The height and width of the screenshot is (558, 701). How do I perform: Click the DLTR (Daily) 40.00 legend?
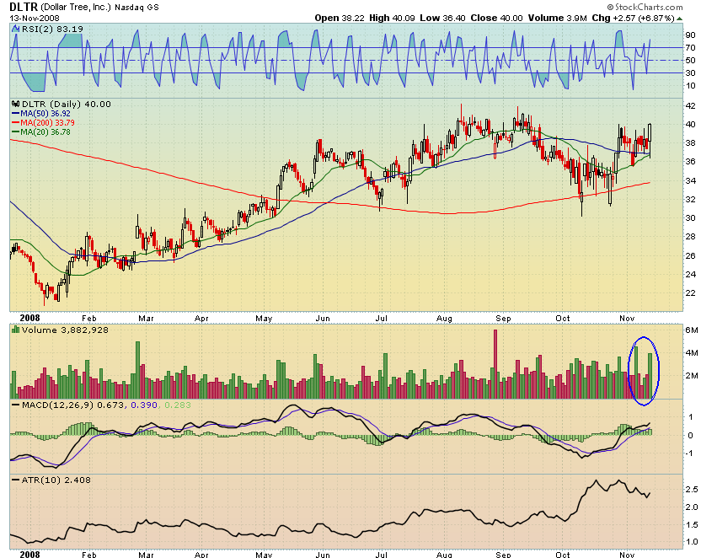(67, 105)
